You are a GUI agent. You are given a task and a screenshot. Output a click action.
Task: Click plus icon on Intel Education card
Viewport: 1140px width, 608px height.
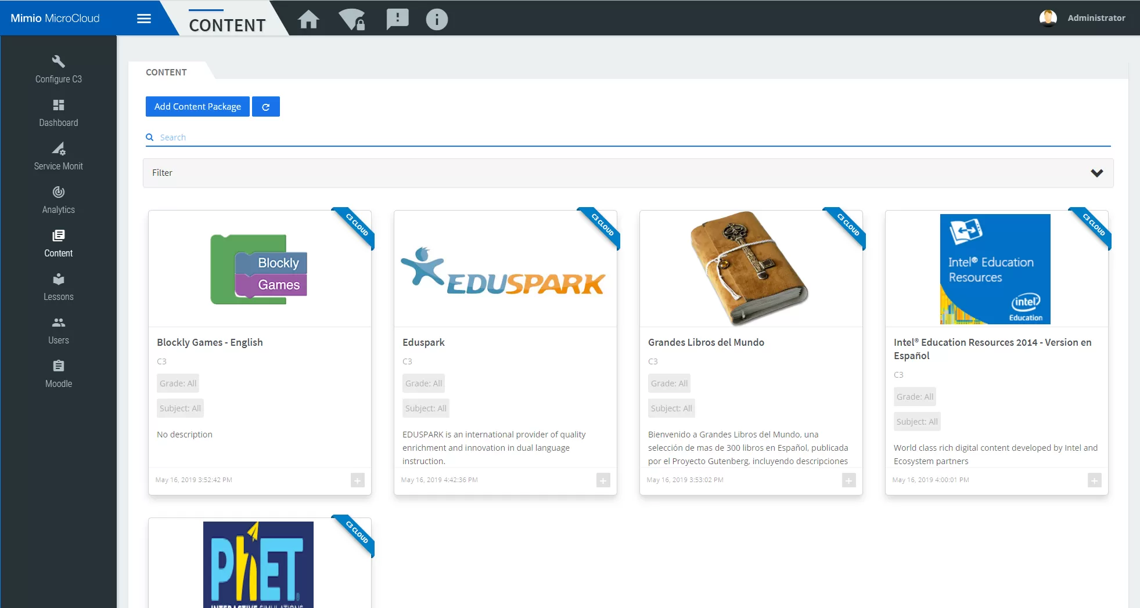(1095, 480)
